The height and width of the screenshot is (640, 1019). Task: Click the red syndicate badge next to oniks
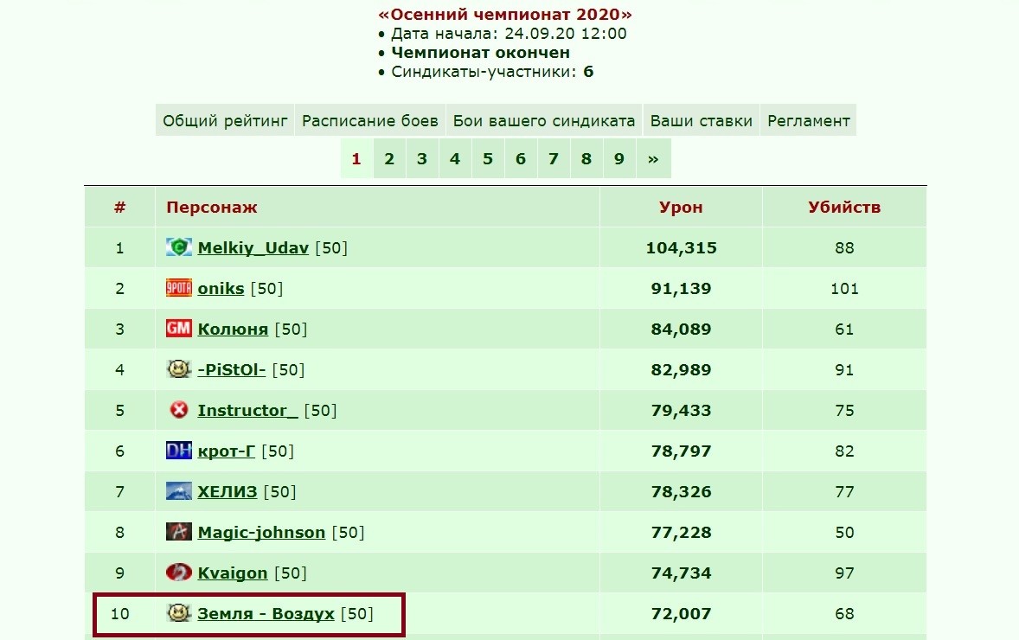coord(179,288)
